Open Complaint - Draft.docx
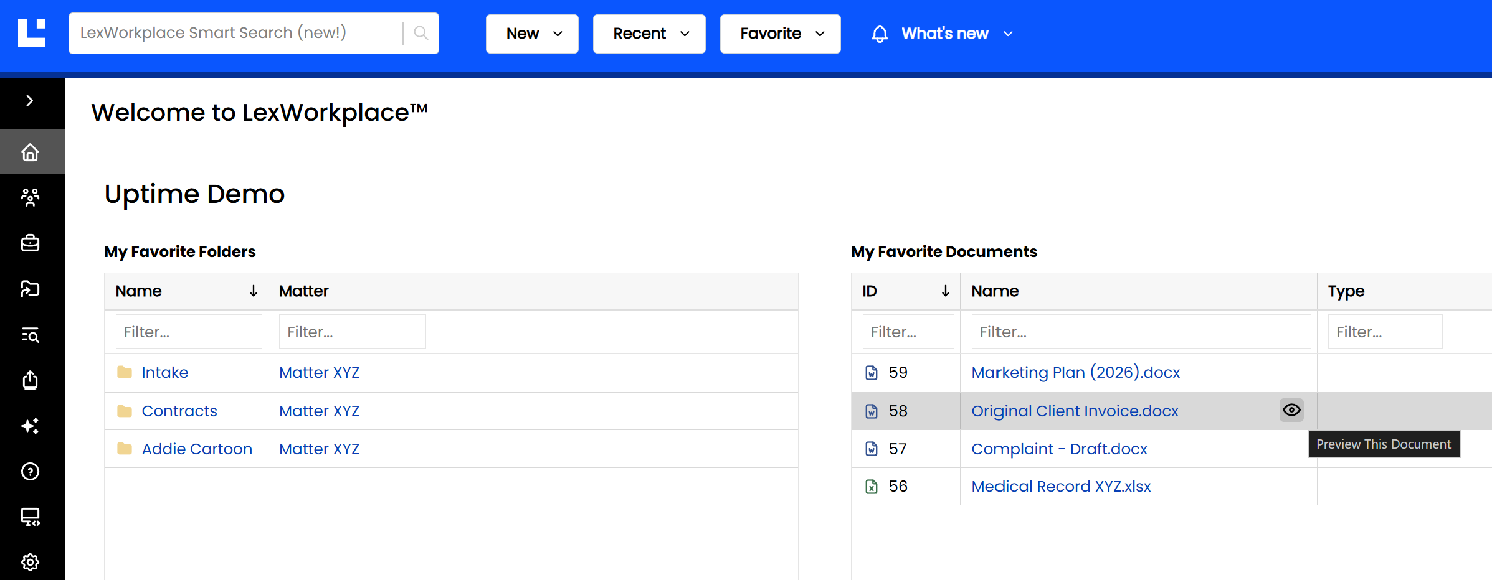The image size is (1492, 580). 1059,449
